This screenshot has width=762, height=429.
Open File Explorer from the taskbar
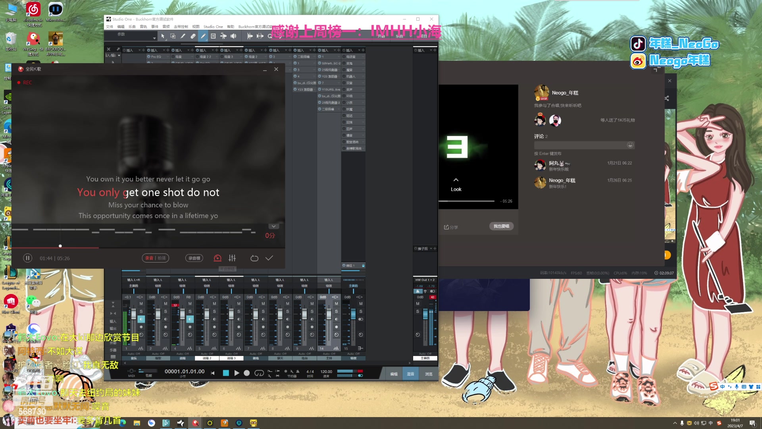137,423
